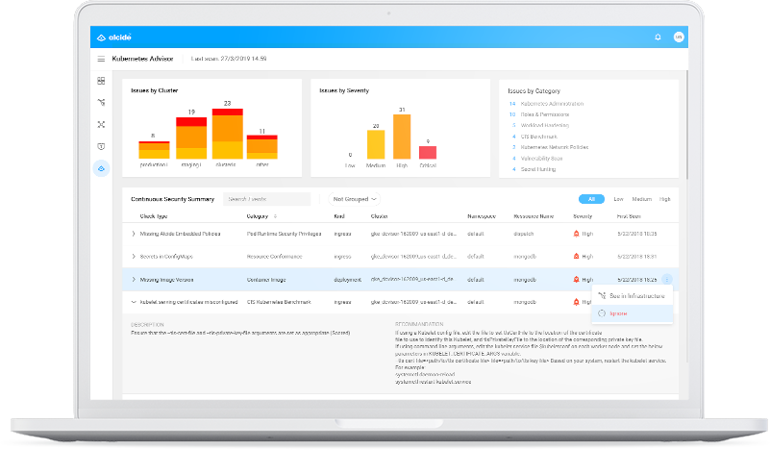Click the Kind column header

coord(339,216)
